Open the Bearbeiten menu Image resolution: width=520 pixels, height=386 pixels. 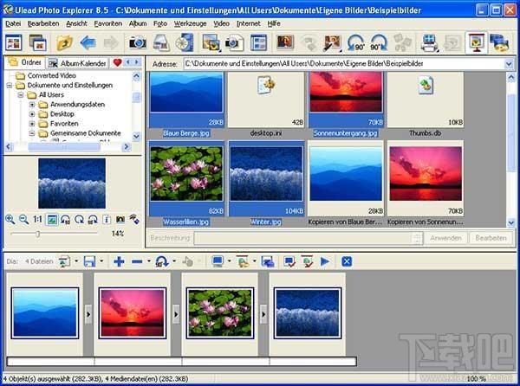coord(43,23)
